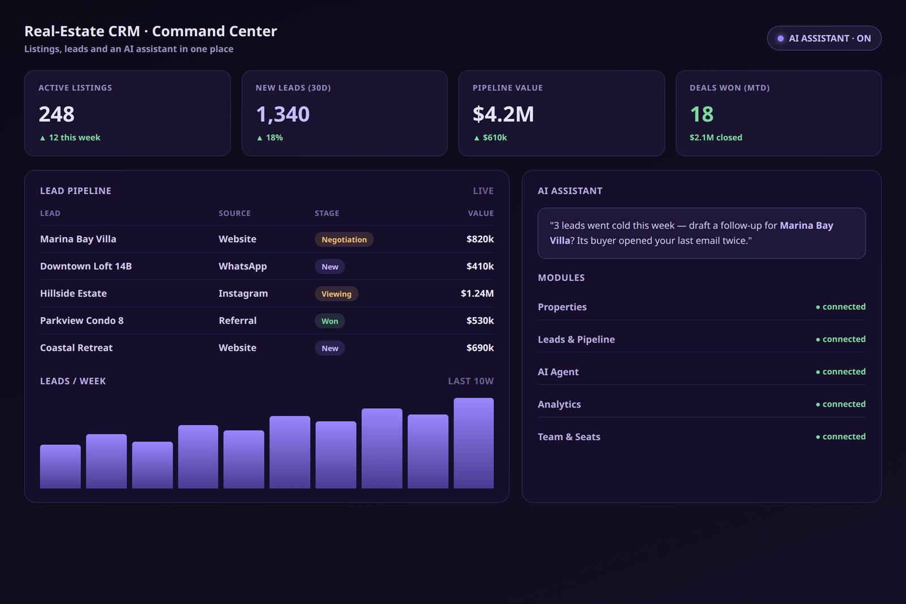Open the New Leads card showing 1,340

344,113
